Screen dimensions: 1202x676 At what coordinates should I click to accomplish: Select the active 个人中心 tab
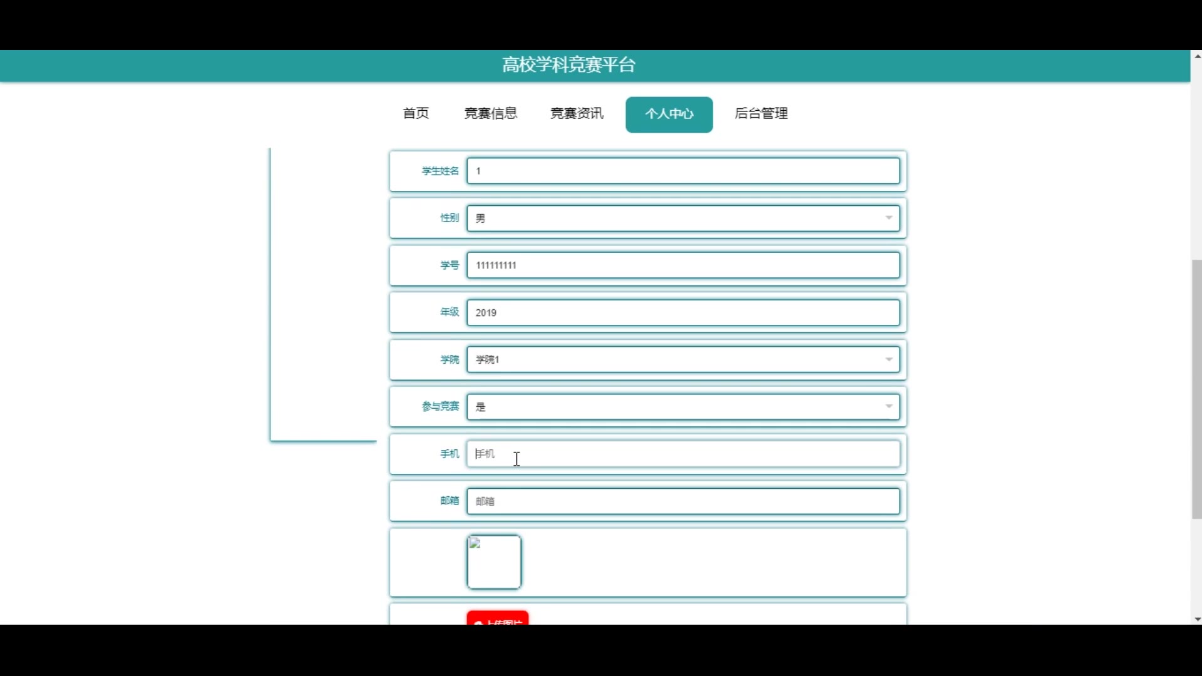(669, 114)
